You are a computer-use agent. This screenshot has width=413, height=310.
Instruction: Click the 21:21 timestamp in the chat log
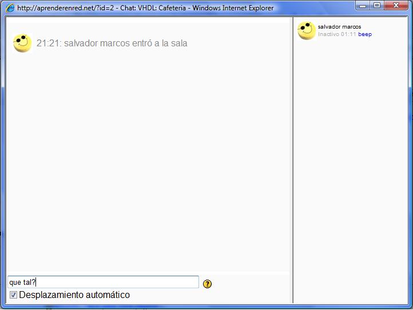48,43
